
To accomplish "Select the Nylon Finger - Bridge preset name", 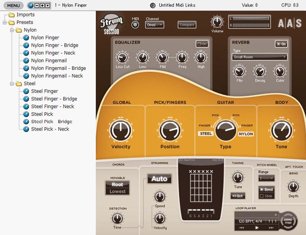I will pyautogui.click(x=55, y=45).
